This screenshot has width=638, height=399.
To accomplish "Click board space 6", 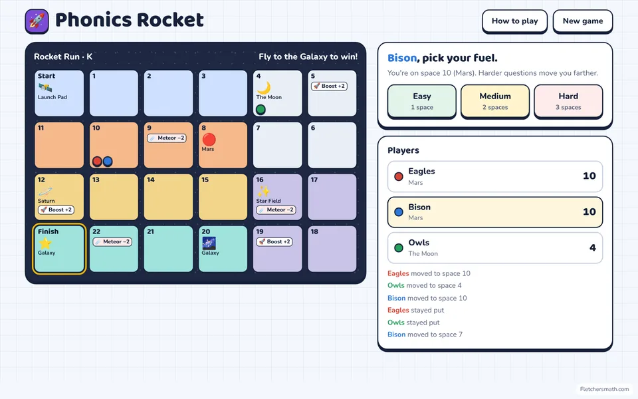I will point(332,145).
